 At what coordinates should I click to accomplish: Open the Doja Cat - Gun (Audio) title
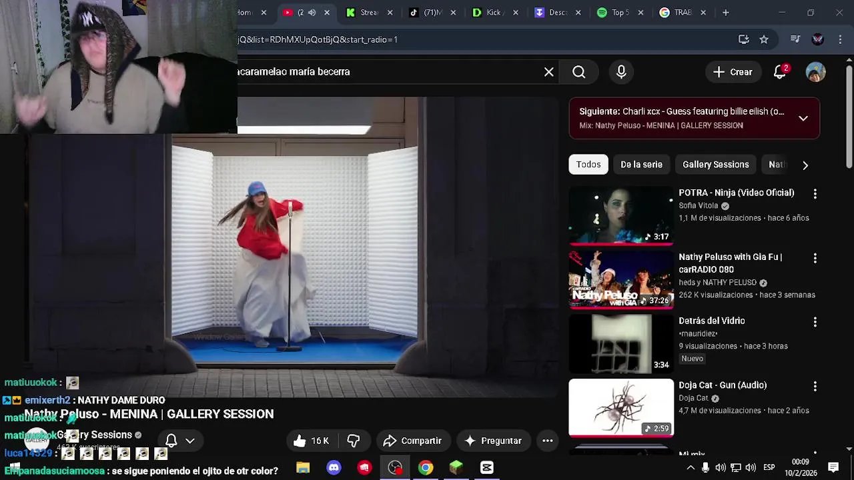pos(723,385)
